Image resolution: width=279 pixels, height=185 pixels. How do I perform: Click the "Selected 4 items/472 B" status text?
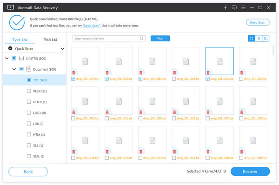[206, 172]
